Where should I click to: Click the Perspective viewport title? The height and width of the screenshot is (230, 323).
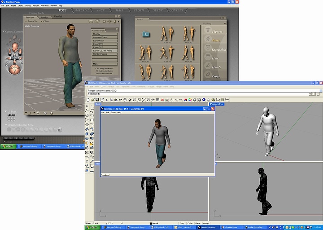217,104
